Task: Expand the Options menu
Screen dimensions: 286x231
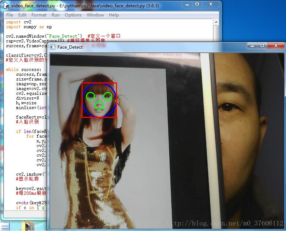Action: tap(73, 15)
